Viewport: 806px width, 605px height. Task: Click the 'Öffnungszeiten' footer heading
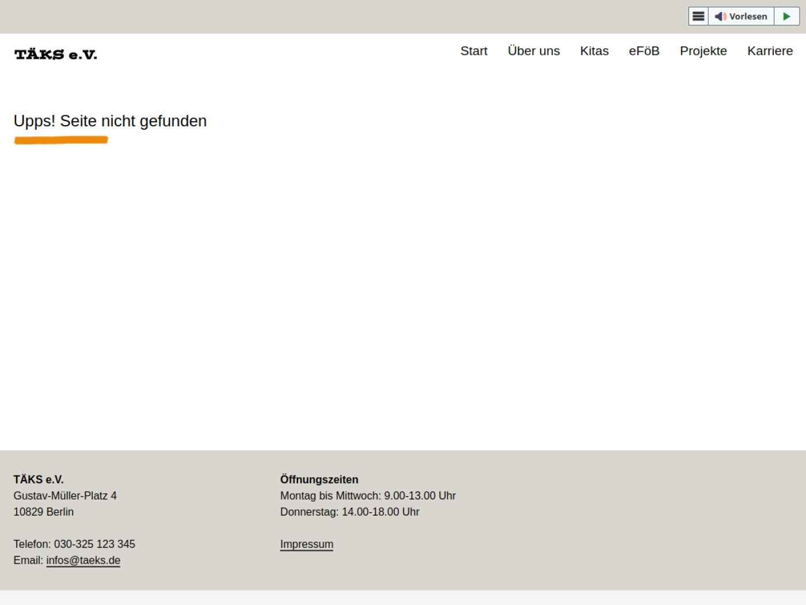coord(319,479)
